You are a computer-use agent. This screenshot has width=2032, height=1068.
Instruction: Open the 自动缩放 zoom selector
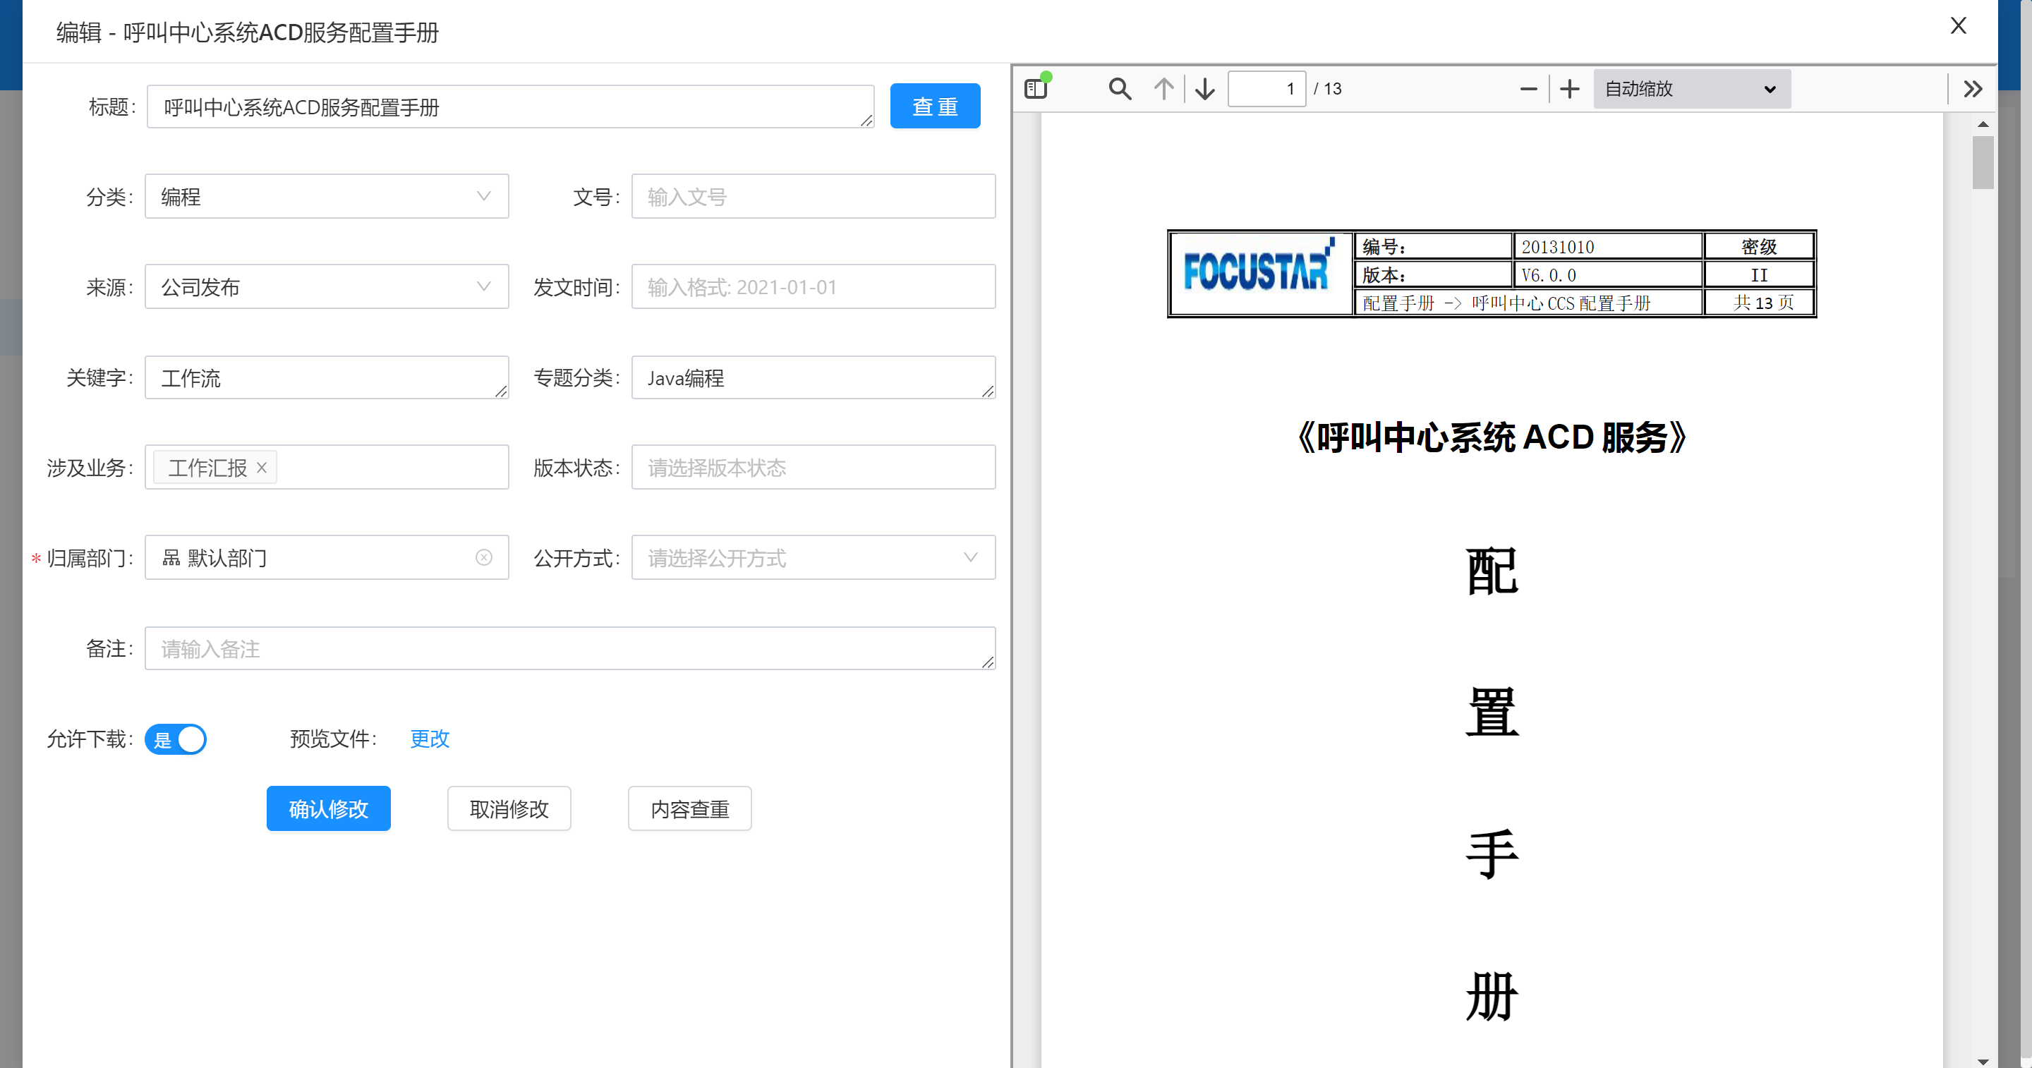[x=1691, y=89]
